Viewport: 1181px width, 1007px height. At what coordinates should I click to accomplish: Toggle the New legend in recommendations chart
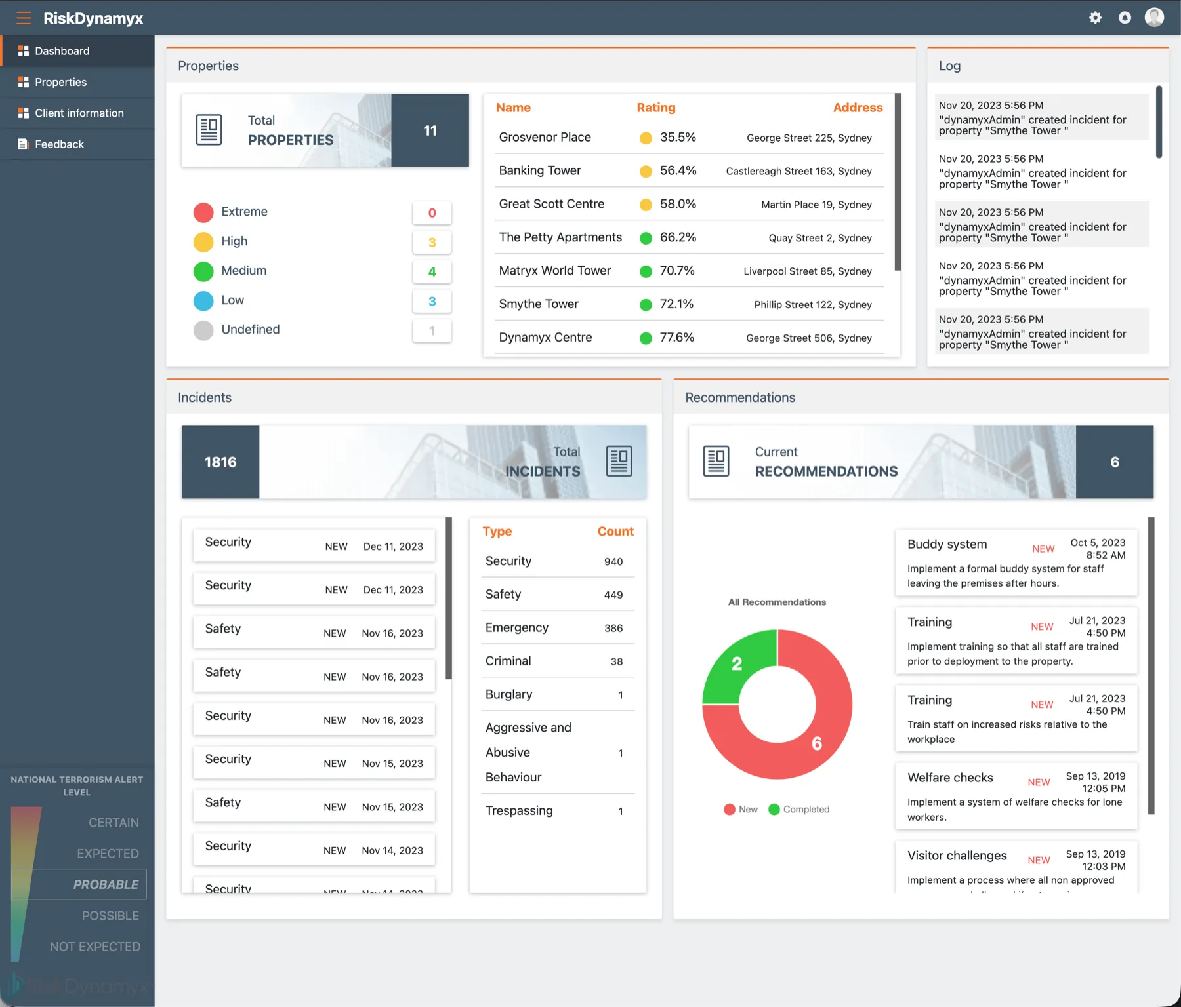tap(741, 809)
